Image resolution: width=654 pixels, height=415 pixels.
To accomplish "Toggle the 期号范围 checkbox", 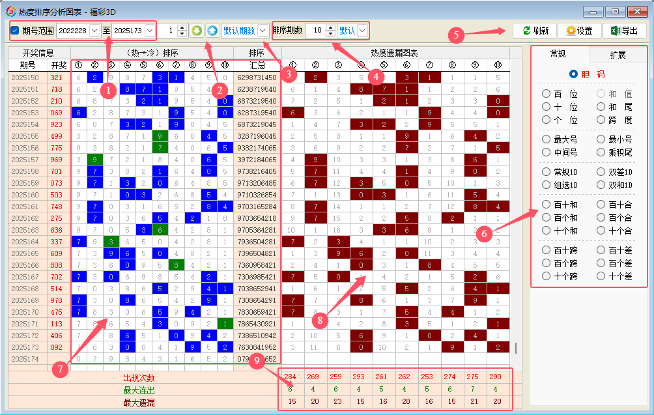I will click(15, 31).
